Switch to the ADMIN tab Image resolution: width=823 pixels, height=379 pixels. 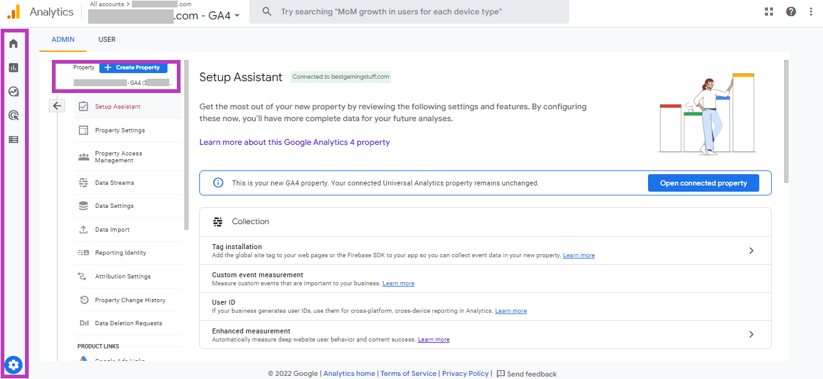(x=63, y=39)
